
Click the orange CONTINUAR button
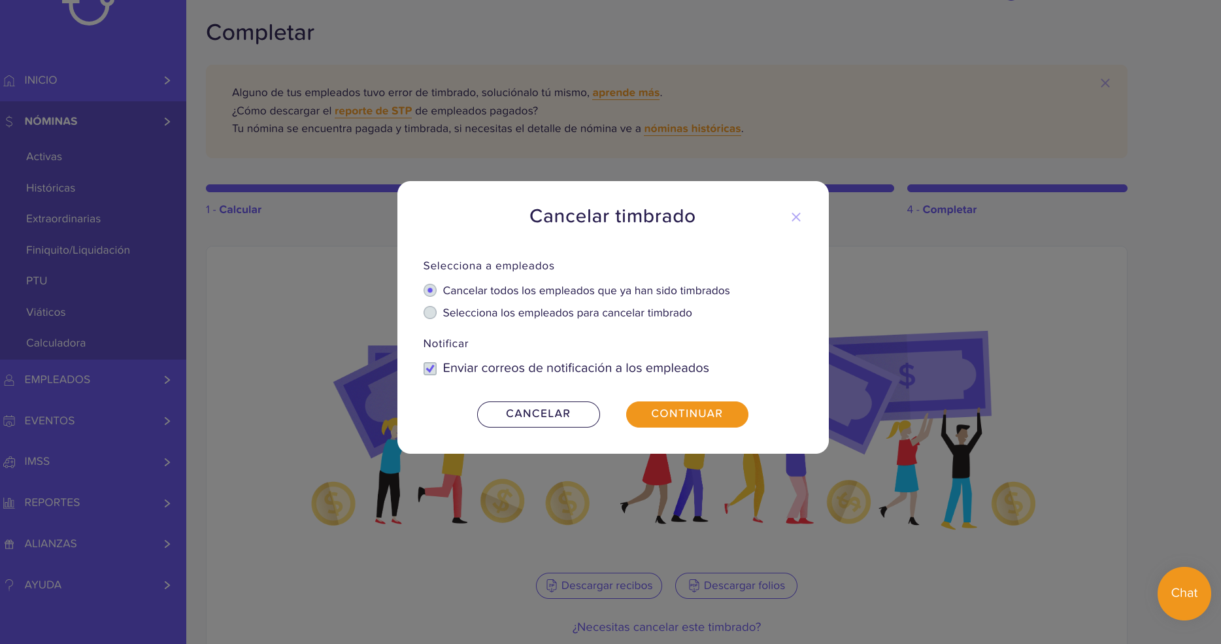(x=687, y=415)
